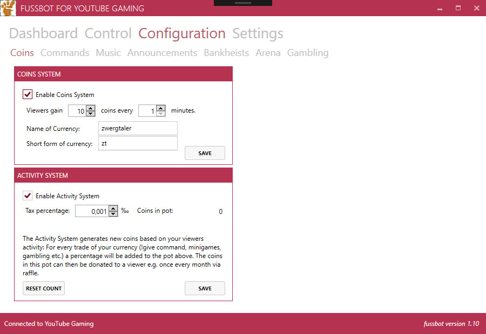Select the Configuration tab
486x334 pixels.
click(182, 33)
